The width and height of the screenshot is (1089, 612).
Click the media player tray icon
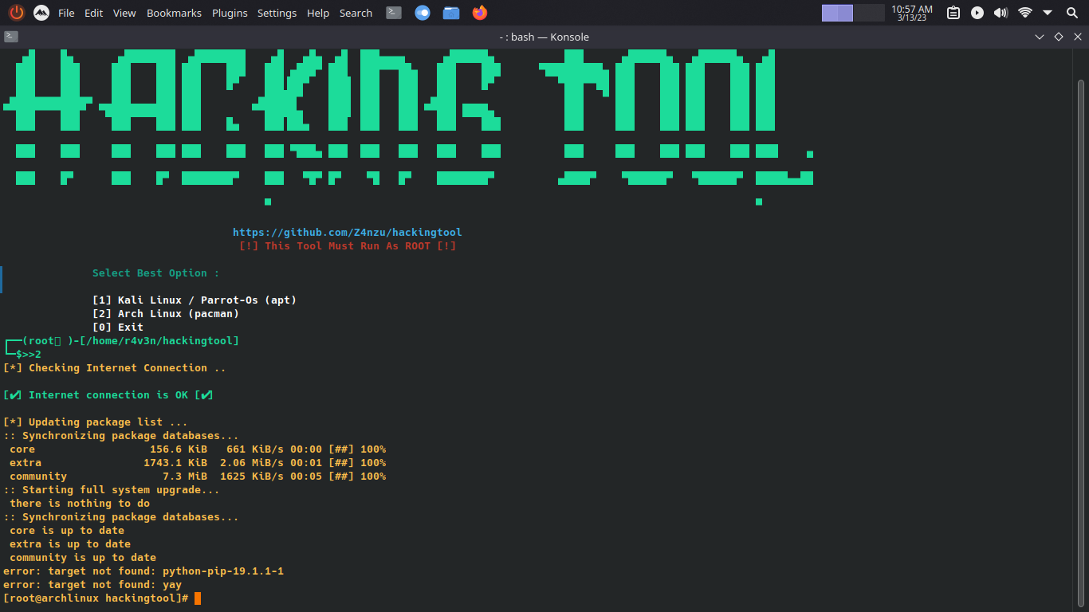point(977,13)
